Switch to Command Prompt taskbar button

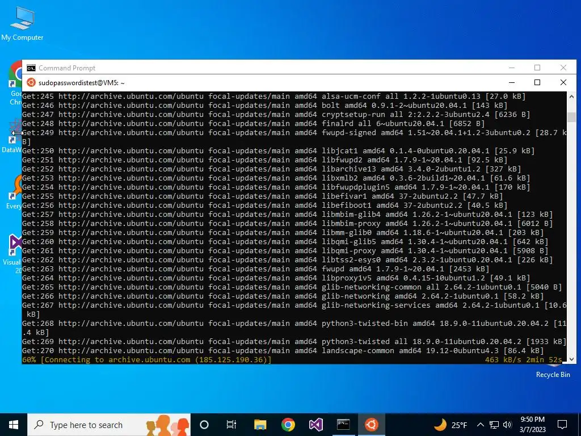(343, 425)
